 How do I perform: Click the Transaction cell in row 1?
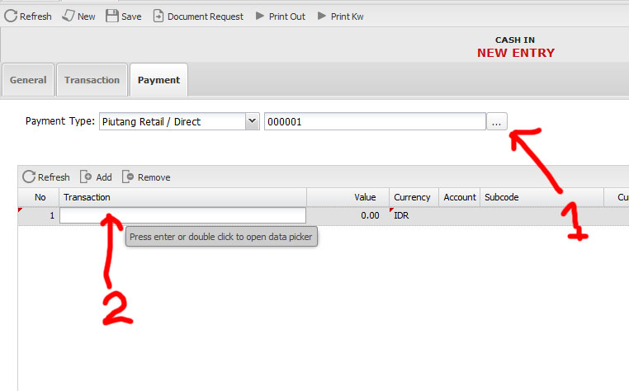(182, 215)
